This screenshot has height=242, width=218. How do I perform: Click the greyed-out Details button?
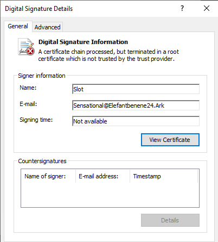pos(170,220)
